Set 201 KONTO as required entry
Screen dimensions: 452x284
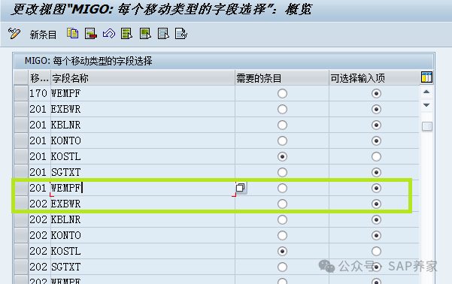coord(282,140)
